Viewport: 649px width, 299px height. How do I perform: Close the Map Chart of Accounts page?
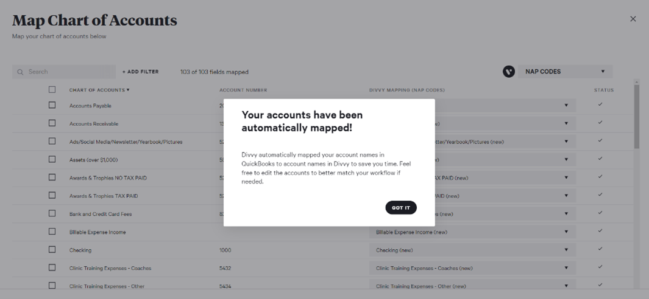633,19
